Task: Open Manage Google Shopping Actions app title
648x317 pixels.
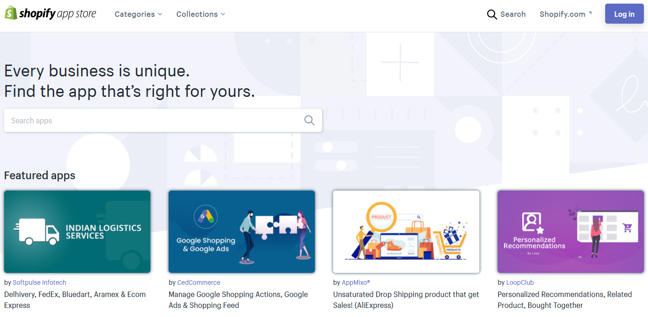Action: coord(238,300)
